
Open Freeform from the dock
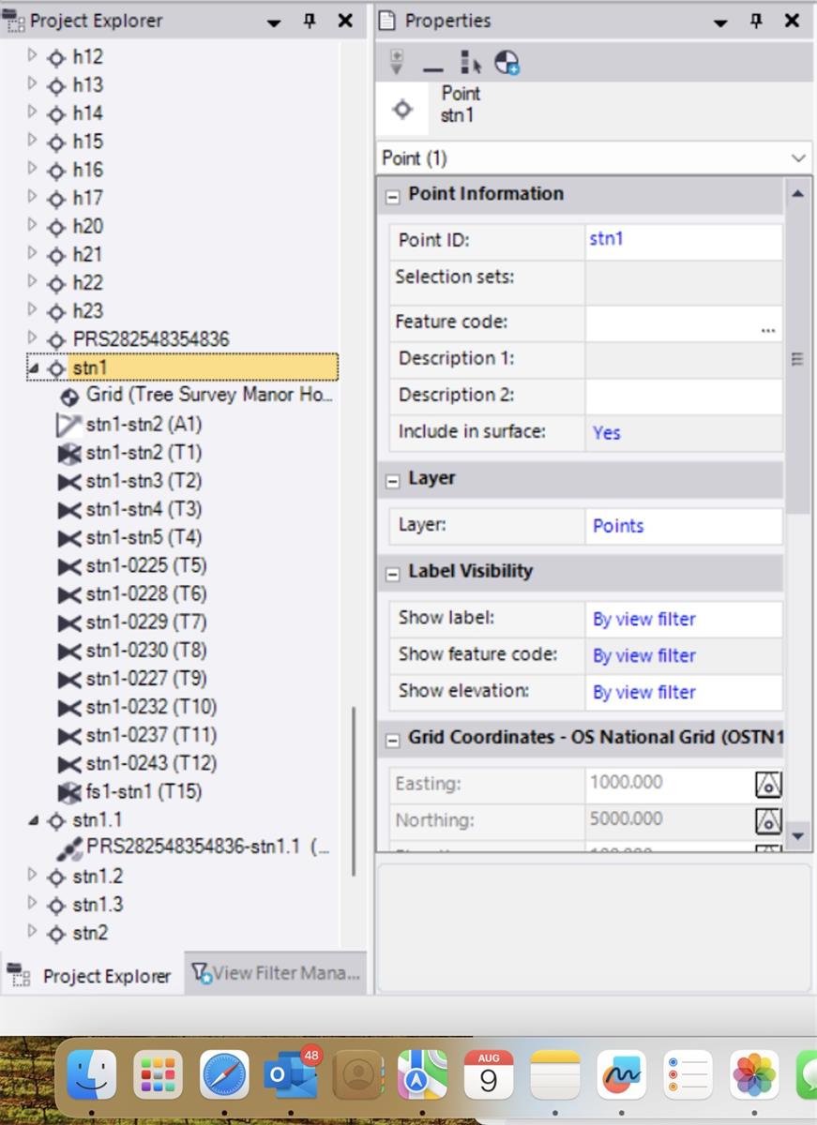click(621, 1074)
